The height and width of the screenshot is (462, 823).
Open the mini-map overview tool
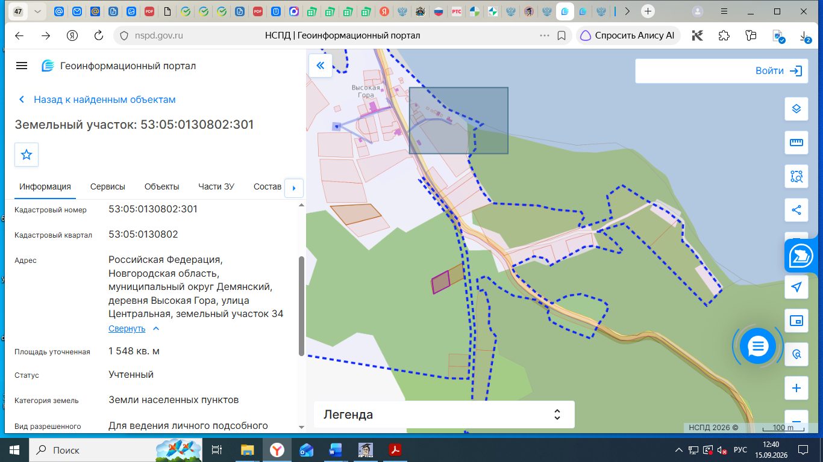coord(796,321)
